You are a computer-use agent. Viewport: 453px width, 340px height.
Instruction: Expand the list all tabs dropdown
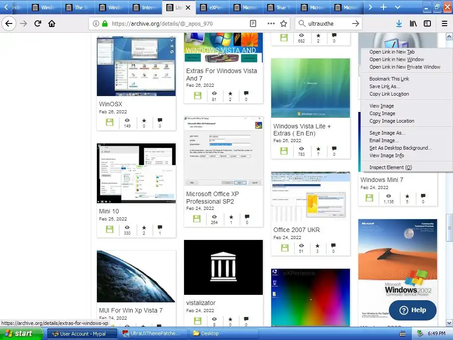(x=398, y=7)
